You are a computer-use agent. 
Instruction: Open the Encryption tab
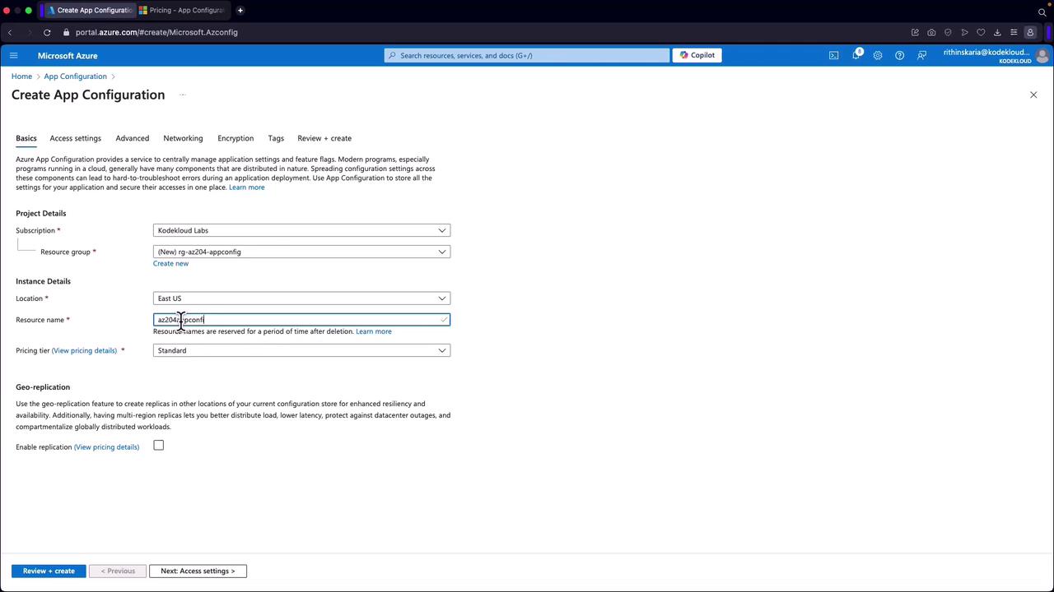tap(236, 138)
